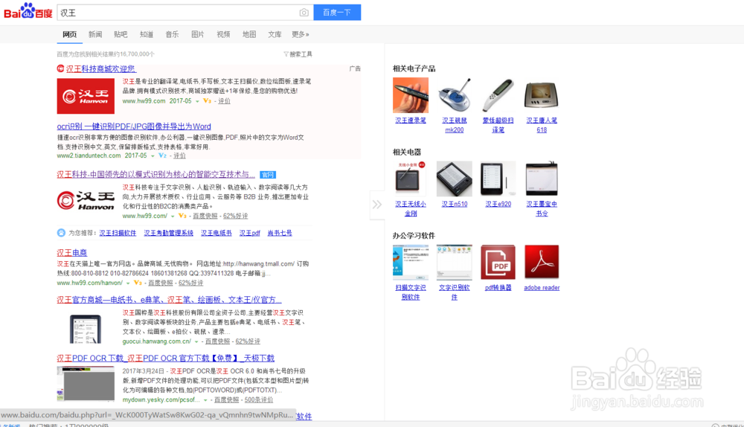Expand dropdown arrow after www2.tianduntech.com
The image size is (744, 427).
[153, 155]
